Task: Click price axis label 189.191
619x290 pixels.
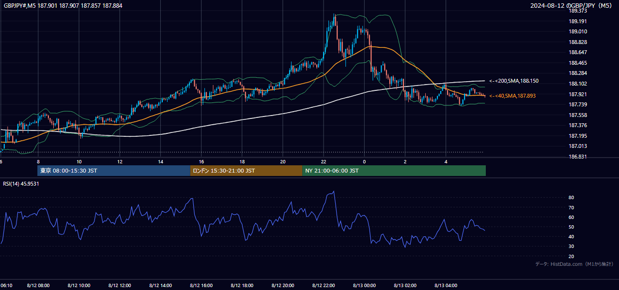Action: coord(578,21)
